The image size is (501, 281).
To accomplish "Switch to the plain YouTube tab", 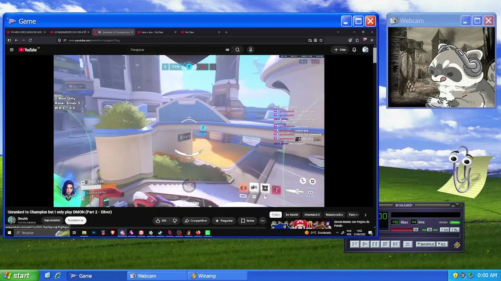I will [x=200, y=32].
